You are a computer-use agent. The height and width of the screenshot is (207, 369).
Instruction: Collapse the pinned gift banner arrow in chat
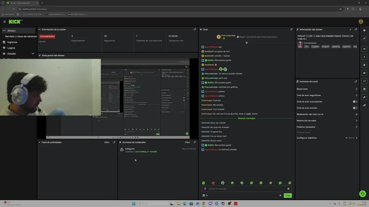point(246,43)
